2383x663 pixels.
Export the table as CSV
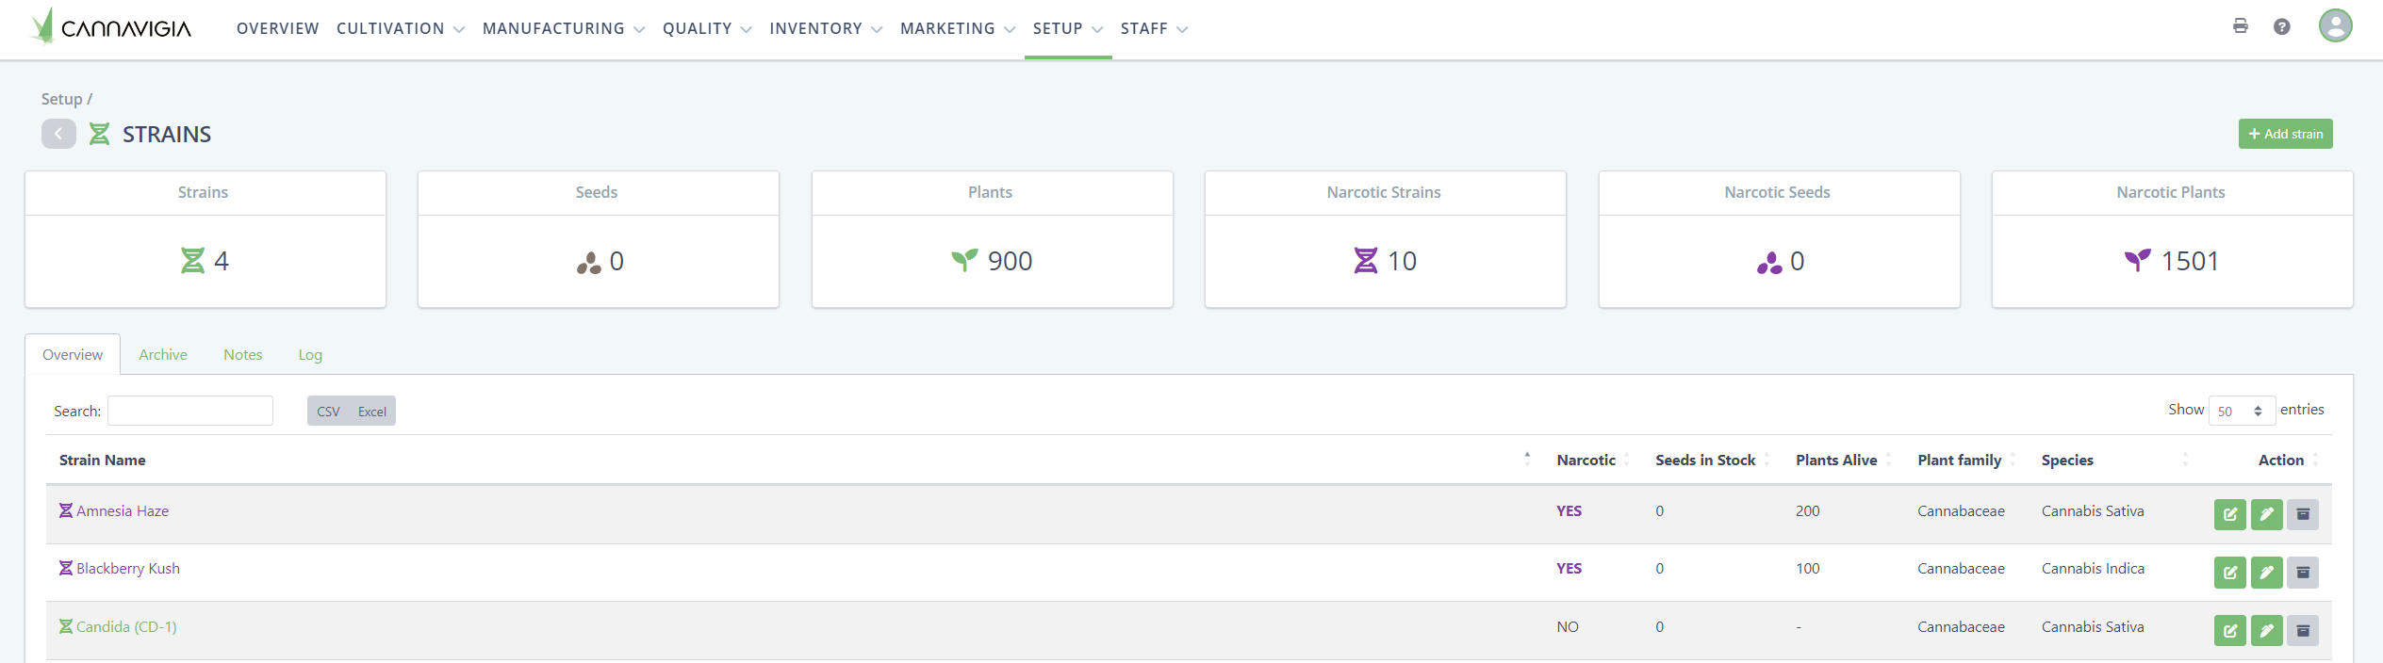point(328,412)
